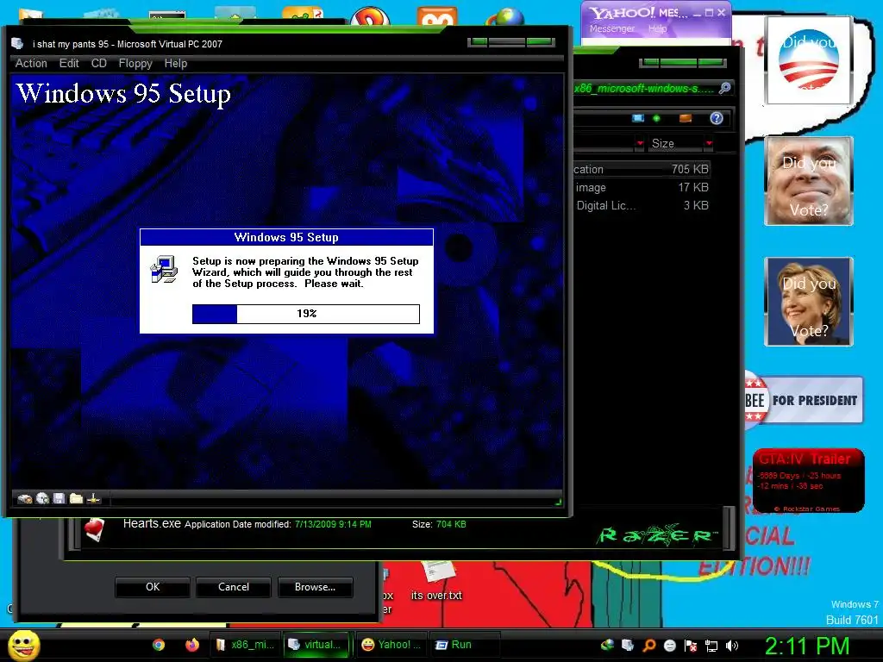
Task: Expand the Size column dropdown arrow
Action: (x=709, y=144)
